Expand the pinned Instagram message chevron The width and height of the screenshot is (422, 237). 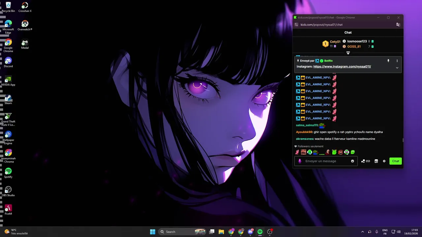pos(397,68)
